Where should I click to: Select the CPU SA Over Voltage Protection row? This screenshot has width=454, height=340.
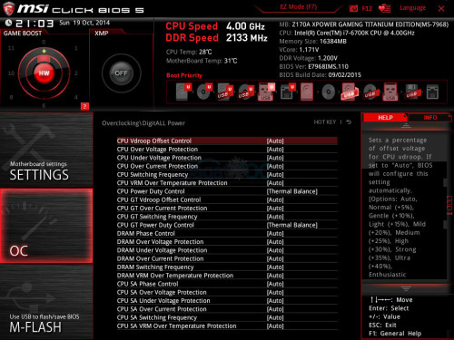click(227, 293)
